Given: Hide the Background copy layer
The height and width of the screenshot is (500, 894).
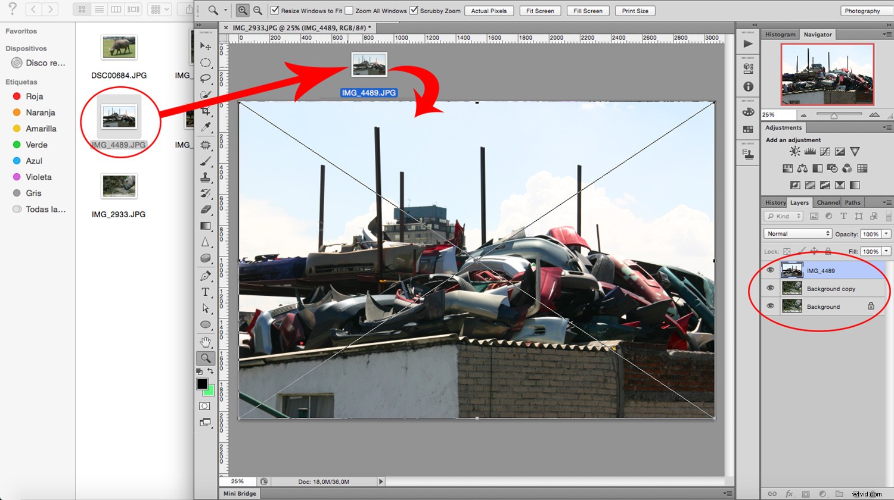Looking at the screenshot, I should (770, 288).
